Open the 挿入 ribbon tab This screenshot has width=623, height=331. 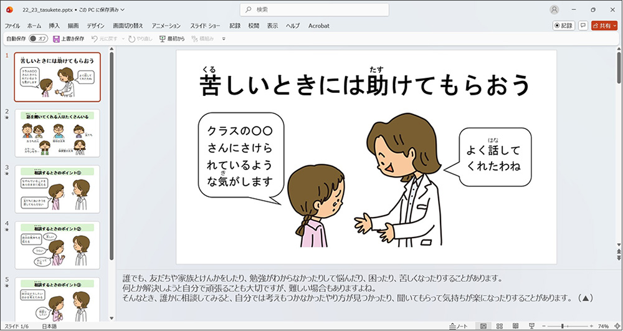tap(54, 26)
